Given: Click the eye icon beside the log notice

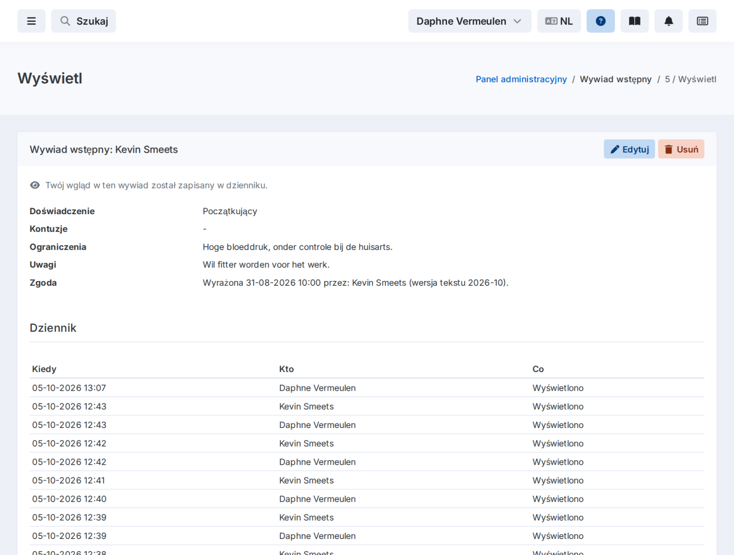Looking at the screenshot, I should coord(35,185).
